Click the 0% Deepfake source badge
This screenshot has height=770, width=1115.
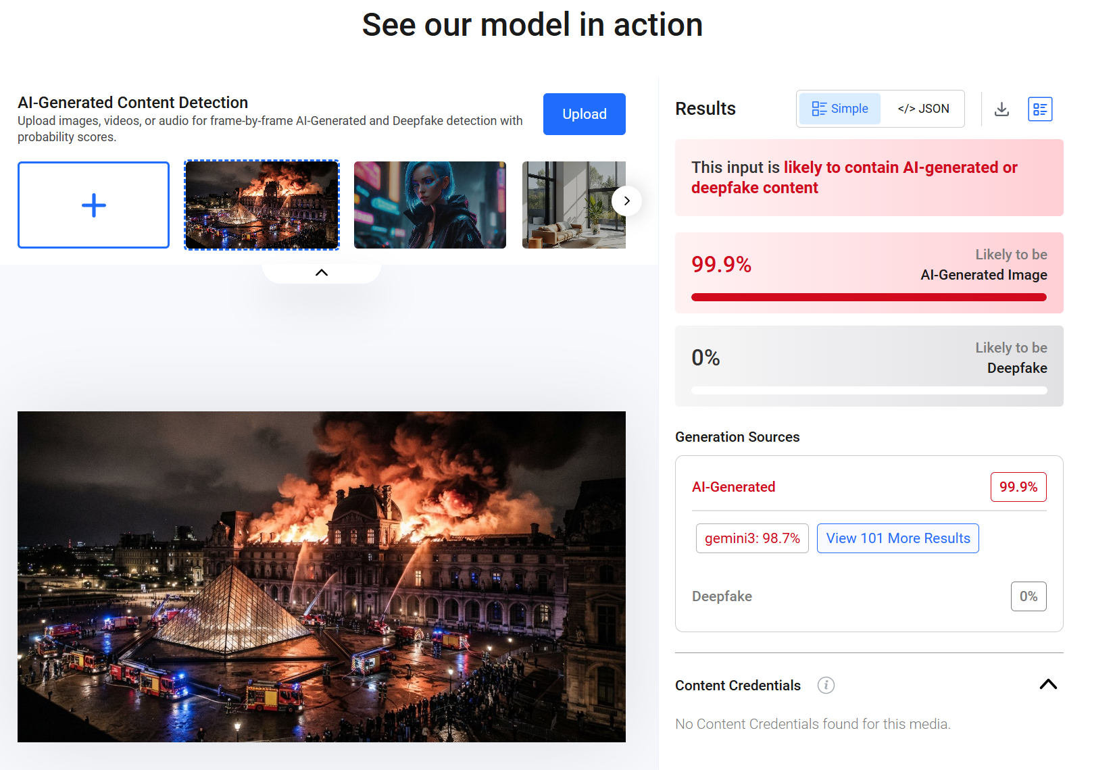[1029, 596]
